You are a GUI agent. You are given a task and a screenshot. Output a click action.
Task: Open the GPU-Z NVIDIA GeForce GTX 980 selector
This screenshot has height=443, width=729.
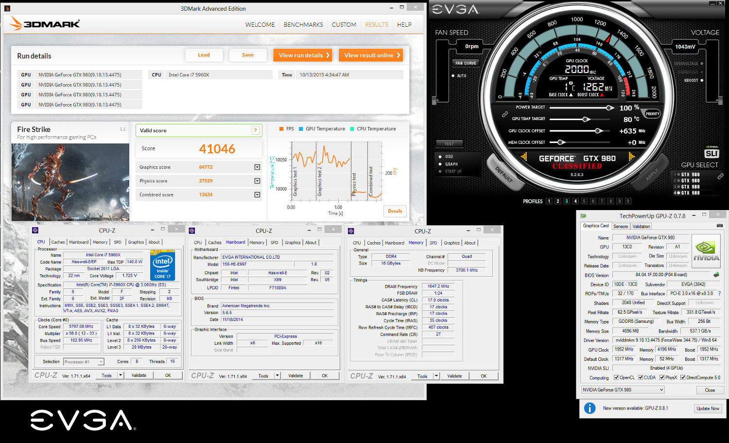point(623,390)
